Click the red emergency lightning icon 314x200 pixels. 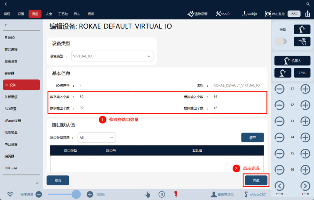176,194
